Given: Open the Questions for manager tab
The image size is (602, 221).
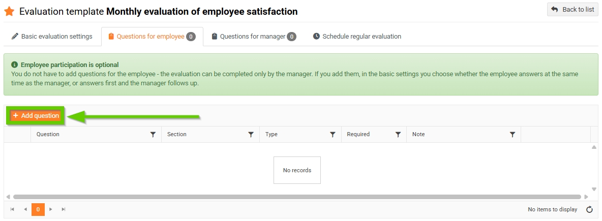Looking at the screenshot, I should [254, 37].
